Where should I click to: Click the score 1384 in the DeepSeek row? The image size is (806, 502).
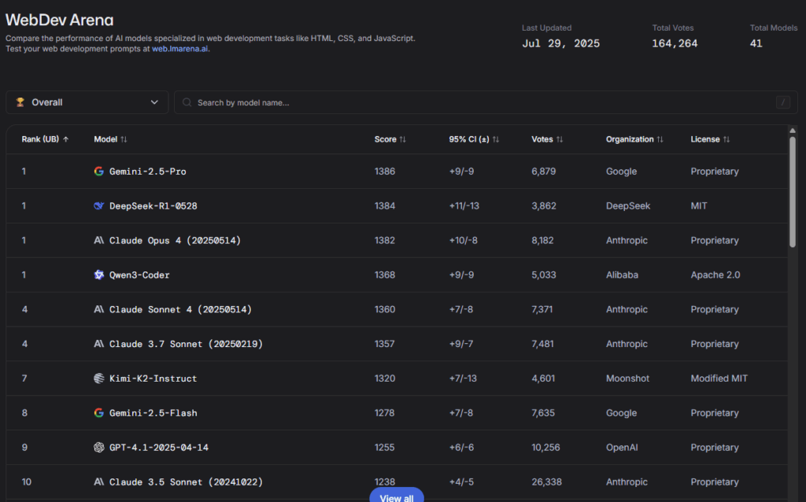coord(384,205)
